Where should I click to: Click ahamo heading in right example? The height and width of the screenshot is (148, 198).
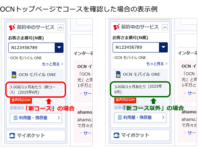point(189,112)
